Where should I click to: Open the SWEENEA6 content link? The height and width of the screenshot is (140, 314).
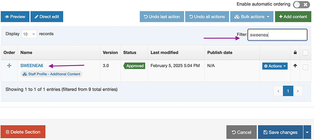click(32, 66)
